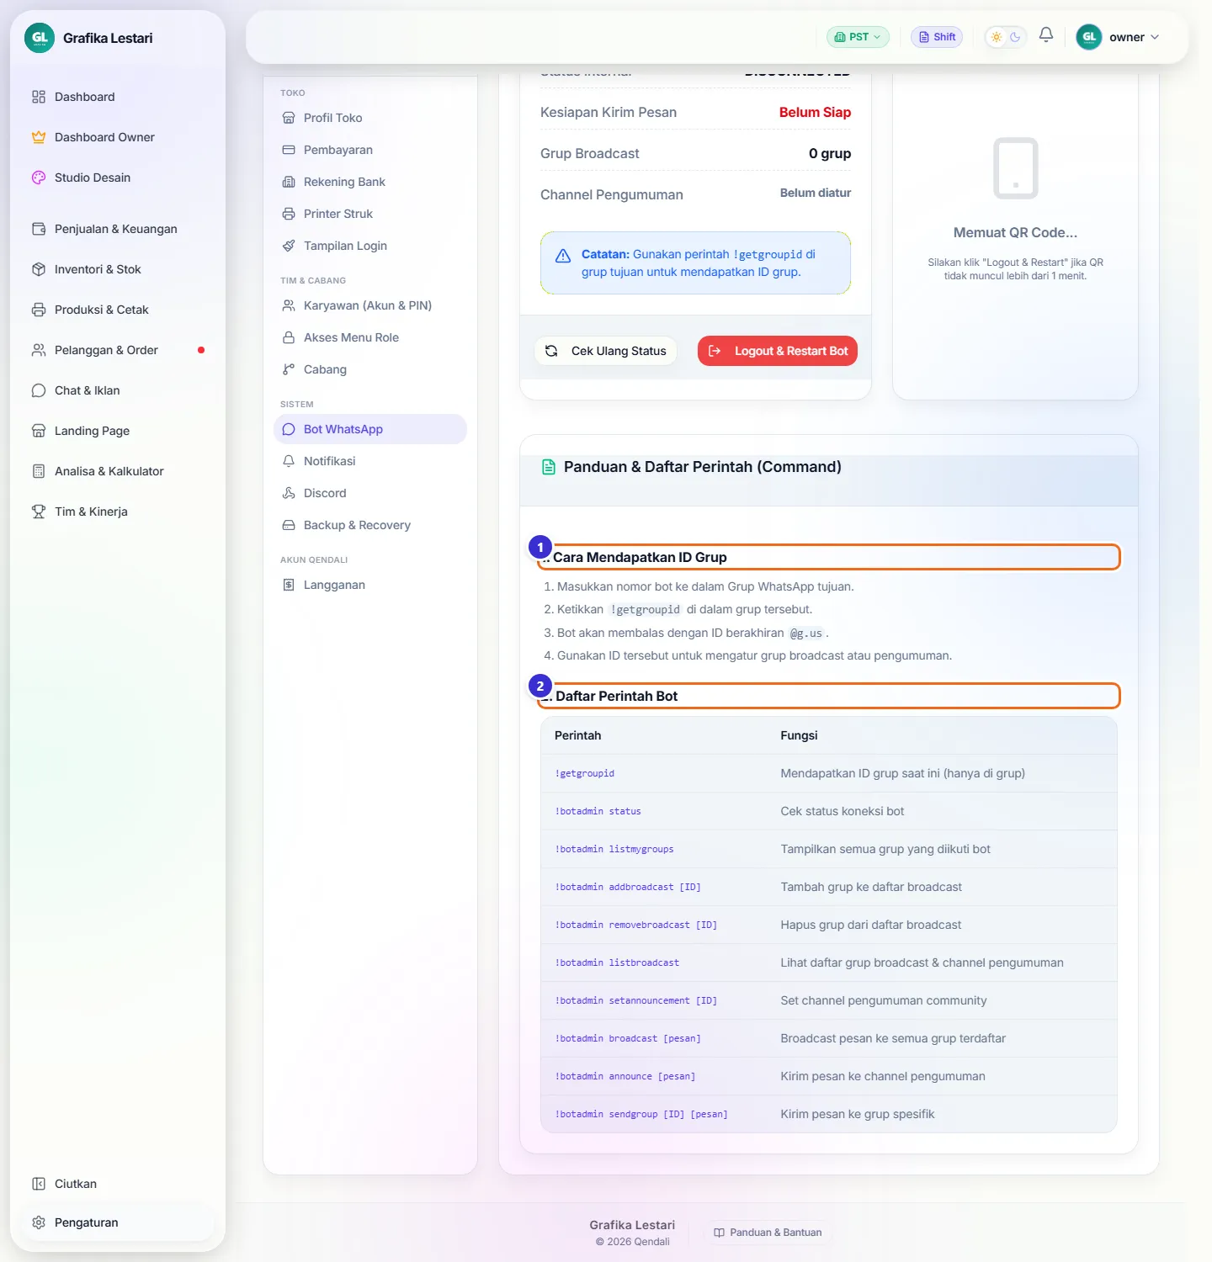Open the Inventori & Stok box icon
The height and width of the screenshot is (1262, 1212).
[x=39, y=269]
